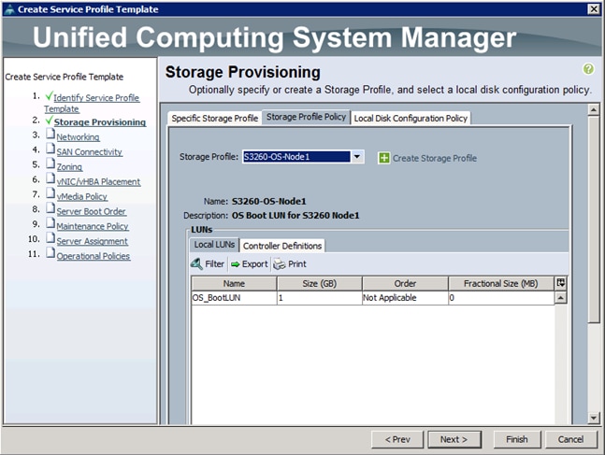Select the OS_BootLUN table row name
This screenshot has height=455, width=605.
pyautogui.click(x=234, y=298)
